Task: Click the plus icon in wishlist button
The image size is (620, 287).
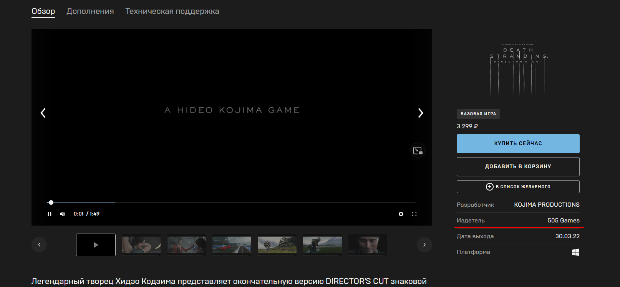Action: tap(490, 187)
